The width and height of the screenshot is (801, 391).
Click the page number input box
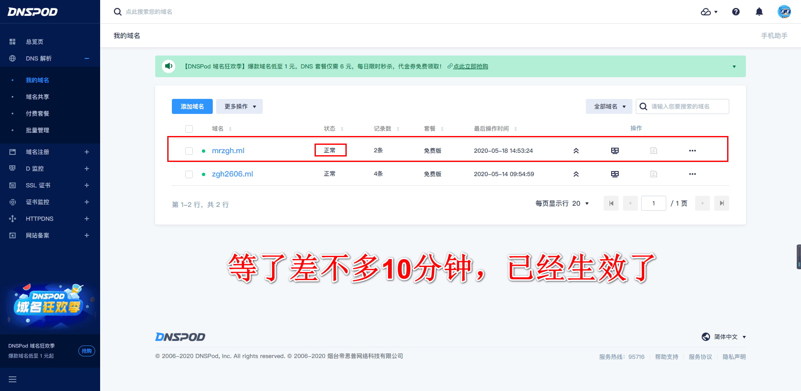tap(653, 203)
